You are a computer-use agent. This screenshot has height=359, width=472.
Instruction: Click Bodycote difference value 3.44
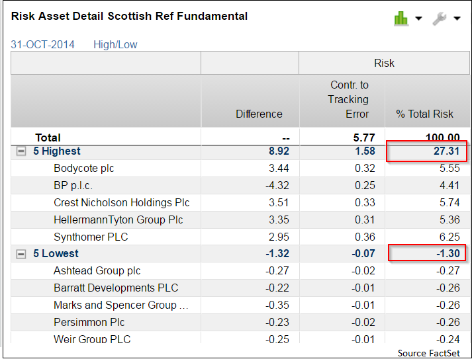point(279,168)
